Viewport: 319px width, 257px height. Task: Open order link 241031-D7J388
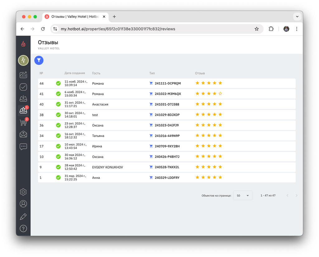point(167,104)
